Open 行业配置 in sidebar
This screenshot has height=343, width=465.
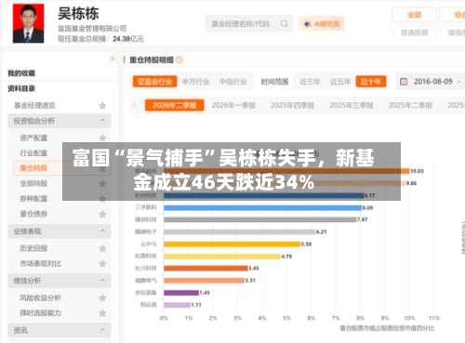pos(33,153)
